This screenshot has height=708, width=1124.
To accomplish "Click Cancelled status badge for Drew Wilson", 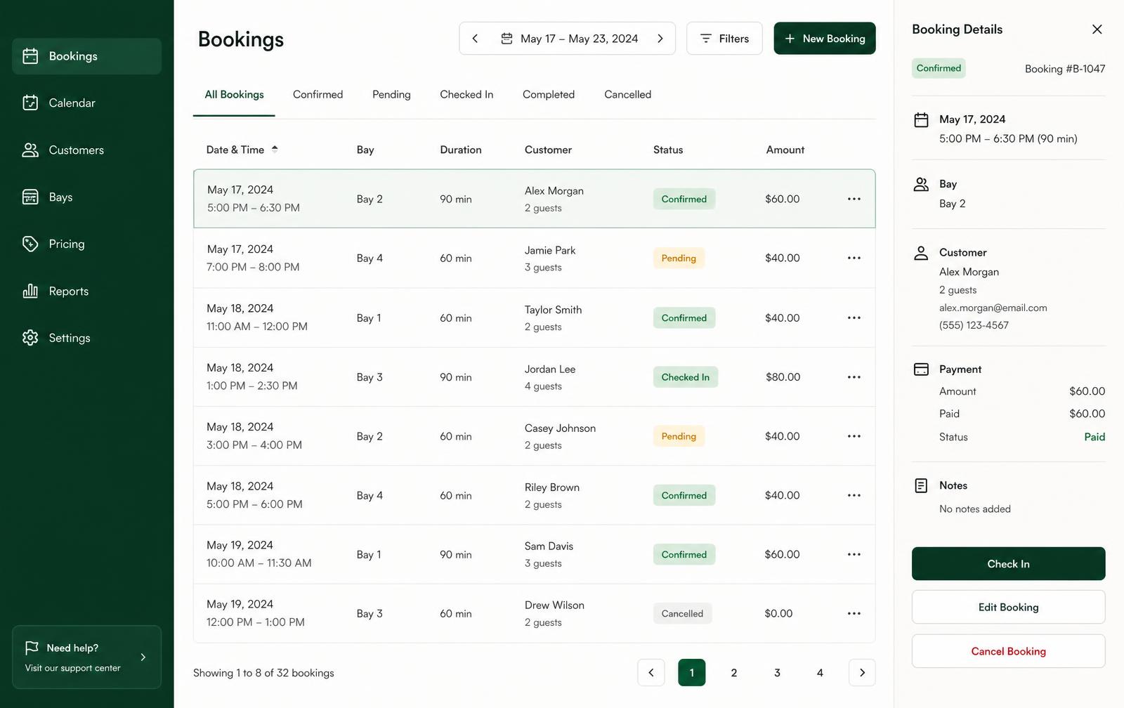I will click(x=682, y=613).
